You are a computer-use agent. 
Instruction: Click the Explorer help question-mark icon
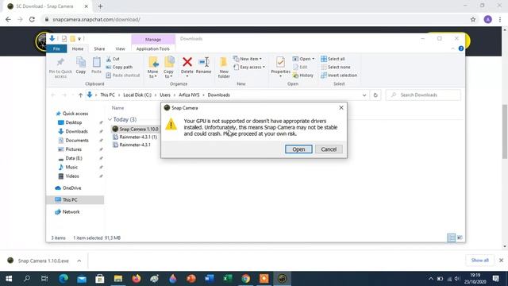point(460,48)
